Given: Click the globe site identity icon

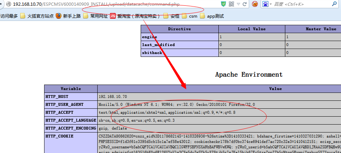Looking at the screenshot, I should (8, 4).
